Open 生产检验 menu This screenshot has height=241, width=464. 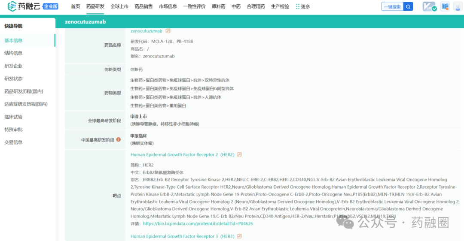[280, 6]
